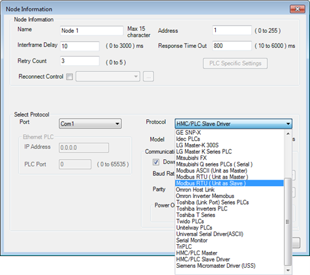Click the protocol list scroll up arrow

[x=288, y=134]
